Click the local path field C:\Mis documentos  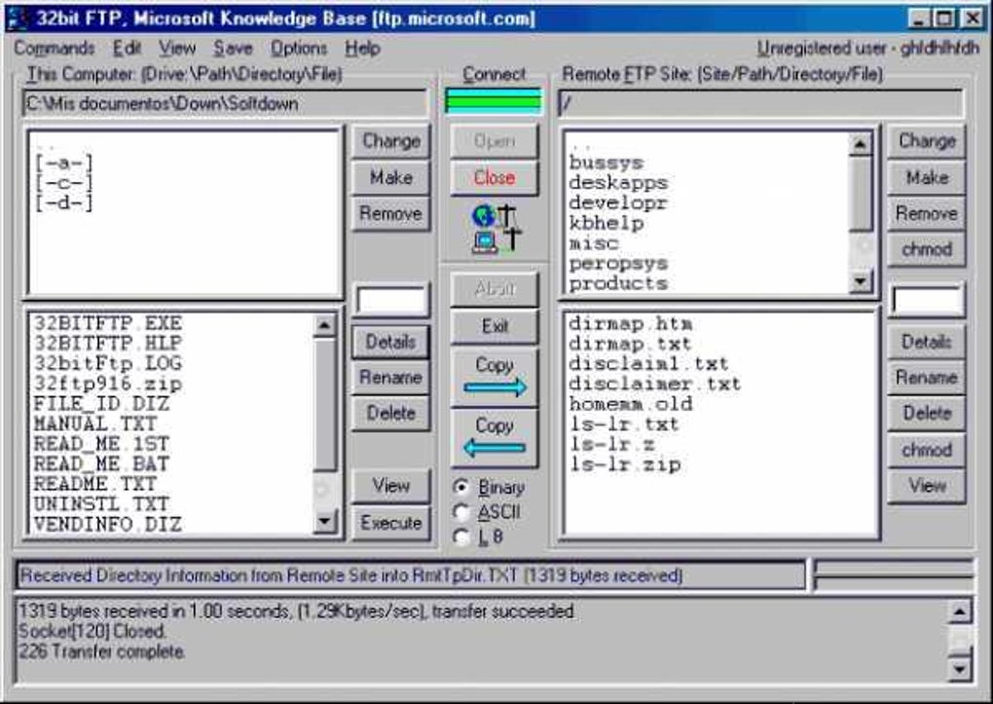[224, 103]
